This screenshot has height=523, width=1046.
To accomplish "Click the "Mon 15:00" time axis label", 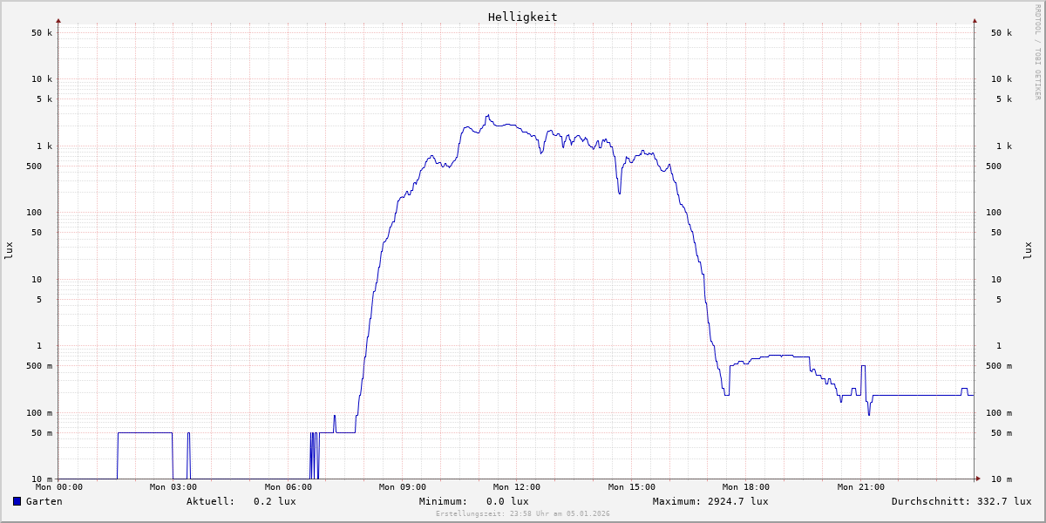I will [x=632, y=487].
